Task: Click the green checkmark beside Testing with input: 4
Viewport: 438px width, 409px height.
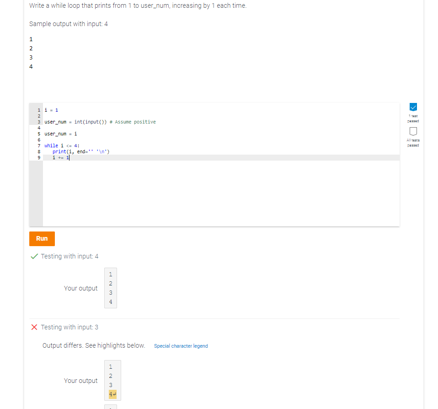Action: tap(34, 256)
